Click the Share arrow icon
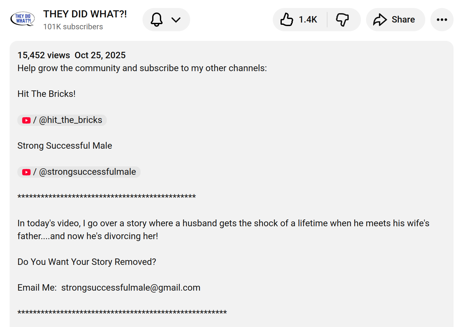The width and height of the screenshot is (460, 327). (x=380, y=20)
